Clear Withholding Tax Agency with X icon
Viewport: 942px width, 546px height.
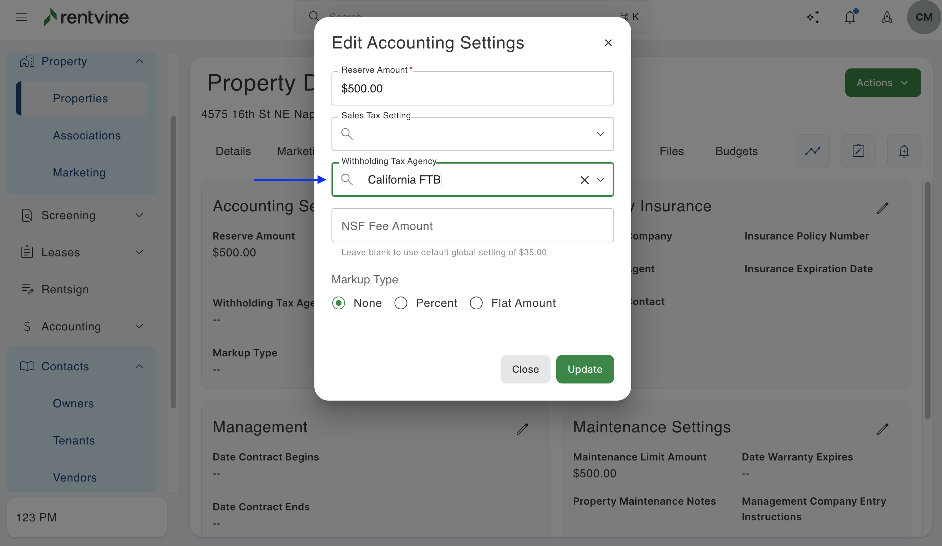(584, 180)
